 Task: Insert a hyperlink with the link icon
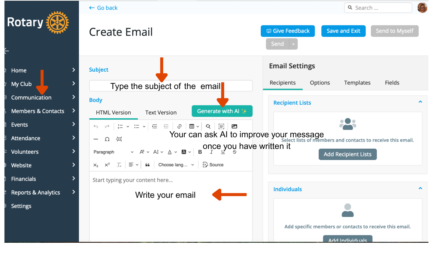click(180, 126)
